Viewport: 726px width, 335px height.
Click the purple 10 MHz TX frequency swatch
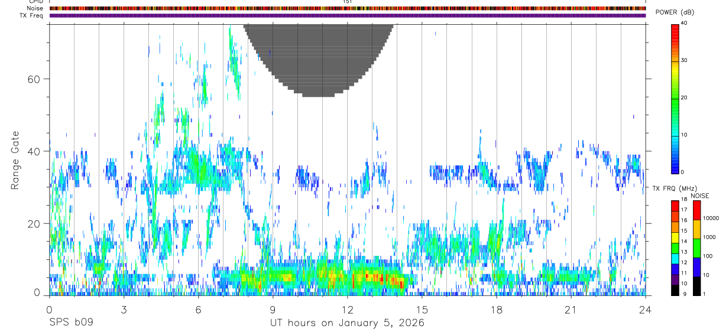675,279
